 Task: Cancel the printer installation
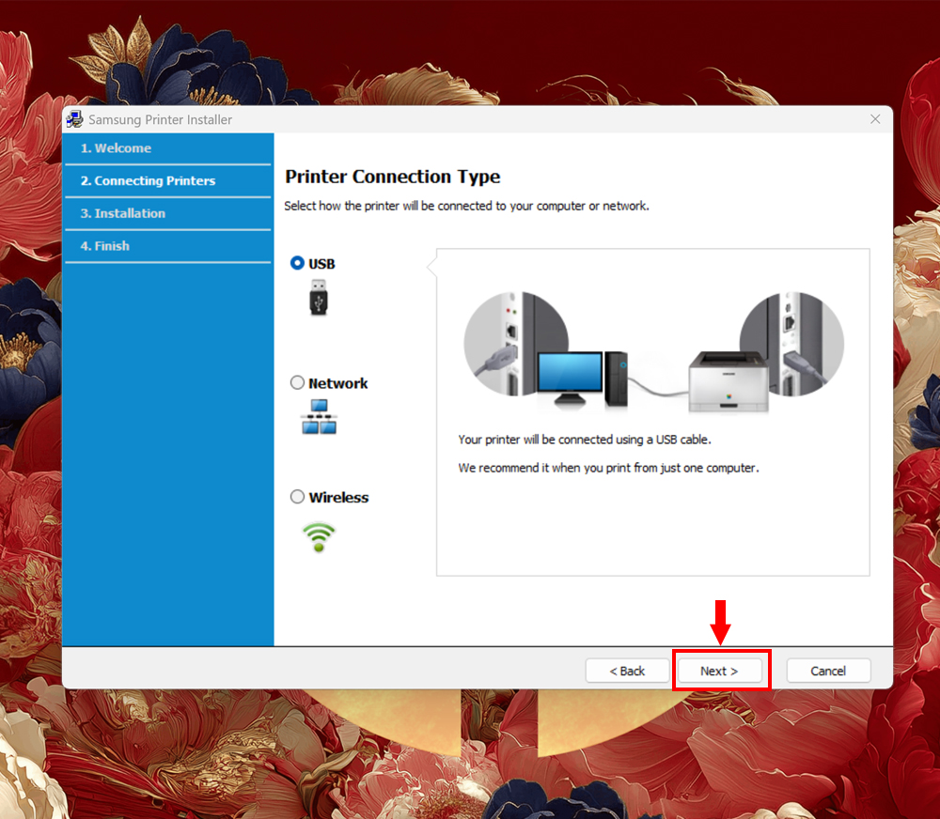click(828, 671)
